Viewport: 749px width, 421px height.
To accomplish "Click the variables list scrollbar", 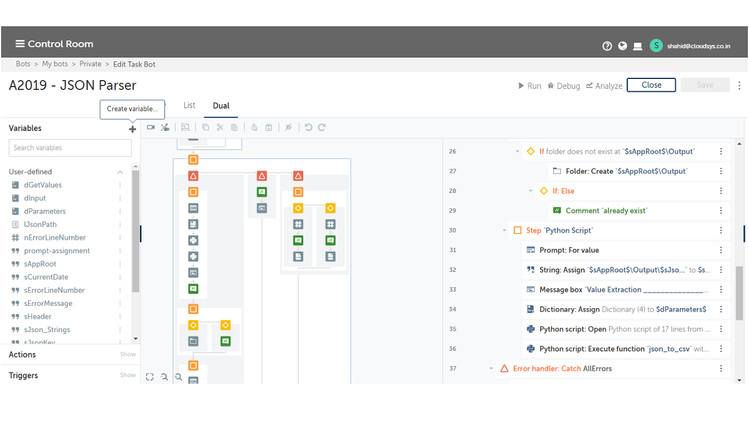I will pos(136,231).
